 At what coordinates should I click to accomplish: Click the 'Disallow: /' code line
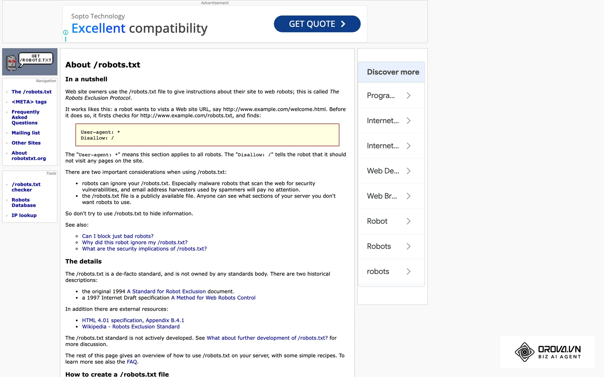(x=97, y=138)
